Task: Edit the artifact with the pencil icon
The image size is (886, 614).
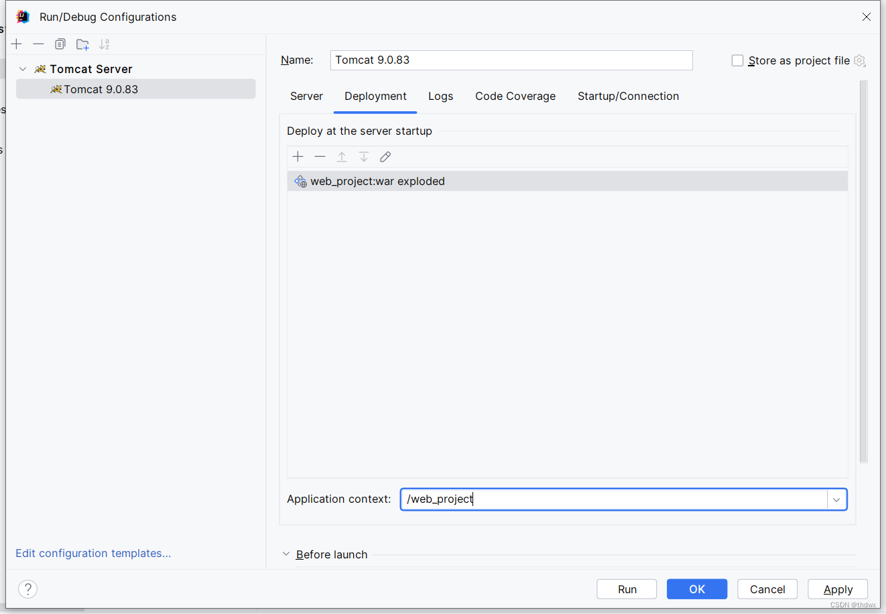Action: (385, 157)
